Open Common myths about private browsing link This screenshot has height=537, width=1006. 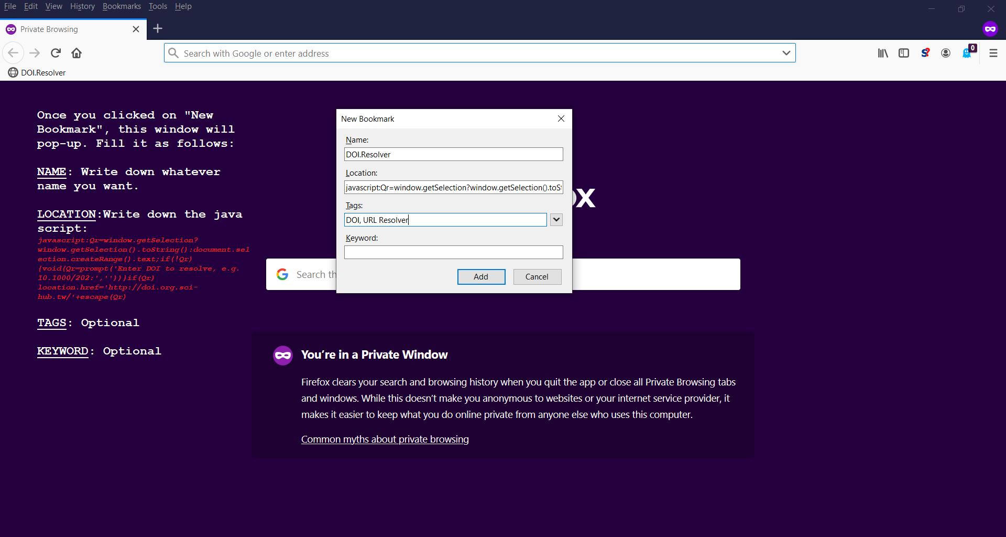click(x=385, y=439)
